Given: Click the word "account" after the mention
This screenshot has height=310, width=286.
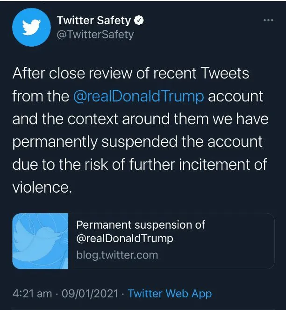Looking at the screenshot, I should click(x=236, y=96).
